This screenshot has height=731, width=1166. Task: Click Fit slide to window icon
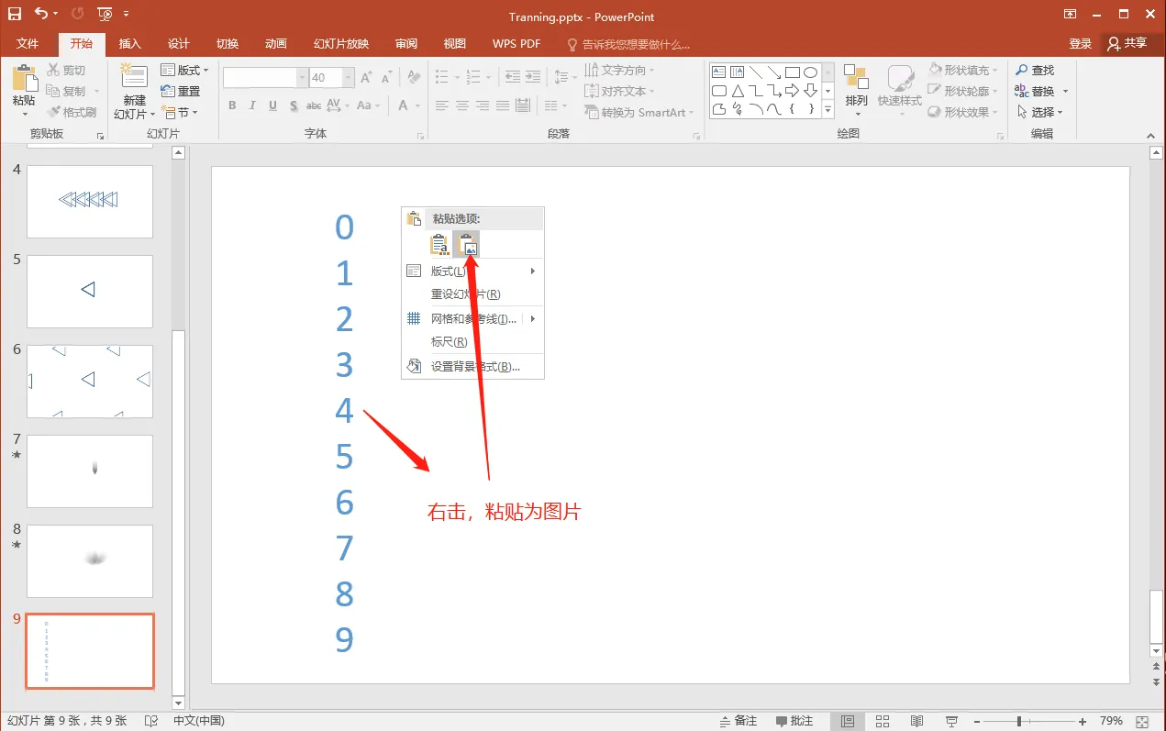pyautogui.click(x=1142, y=721)
